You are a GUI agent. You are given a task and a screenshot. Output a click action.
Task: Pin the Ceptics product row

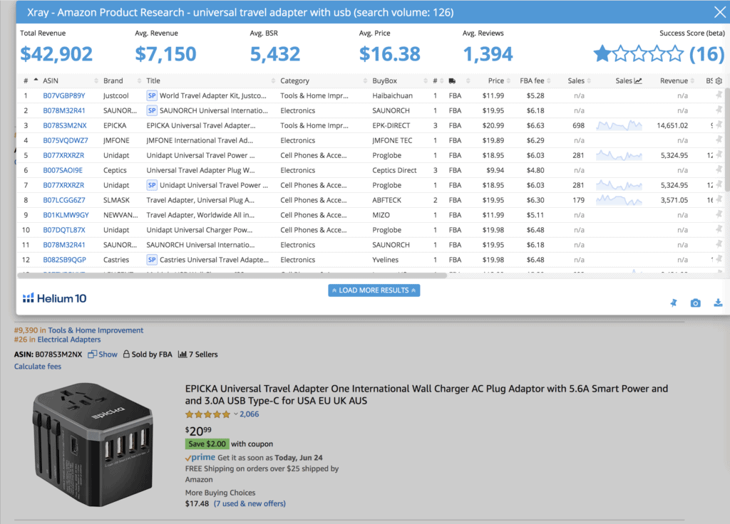(x=719, y=169)
